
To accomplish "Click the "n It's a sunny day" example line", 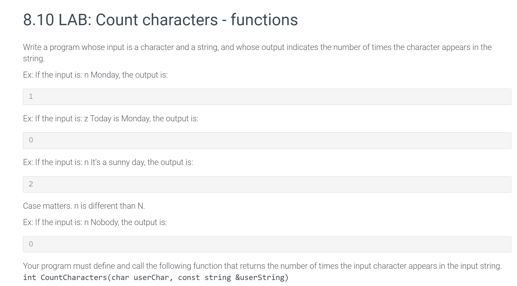I will coord(108,162).
